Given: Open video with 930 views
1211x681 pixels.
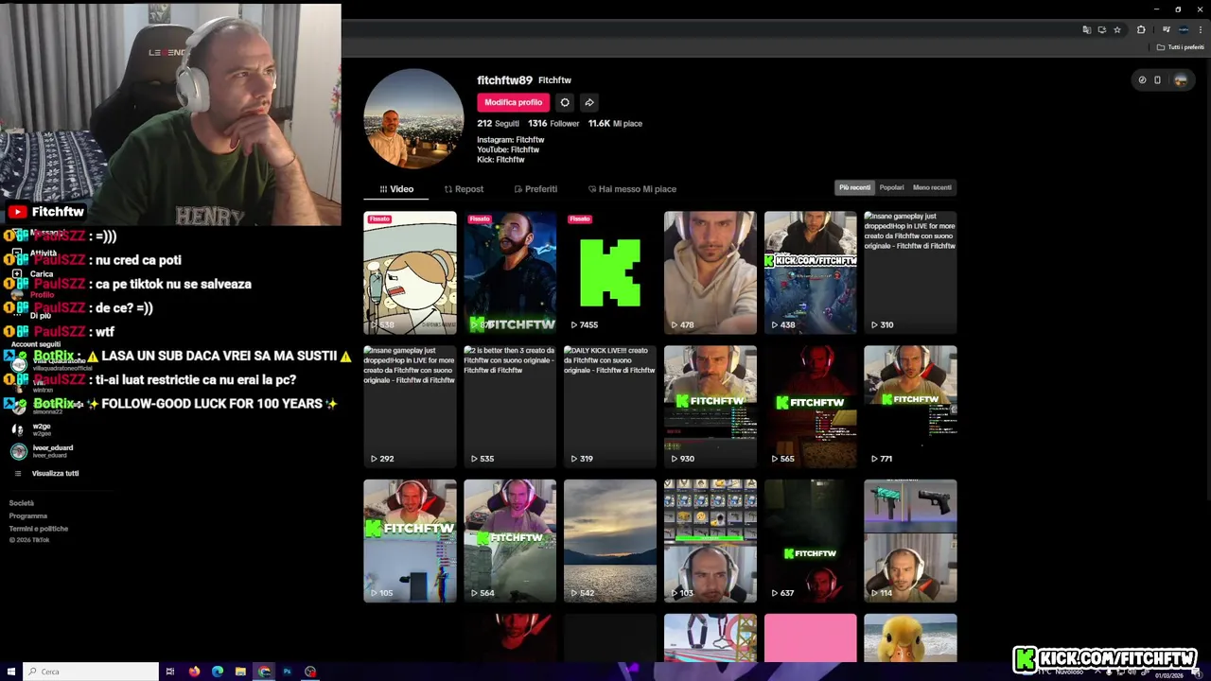Looking at the screenshot, I should (711, 407).
